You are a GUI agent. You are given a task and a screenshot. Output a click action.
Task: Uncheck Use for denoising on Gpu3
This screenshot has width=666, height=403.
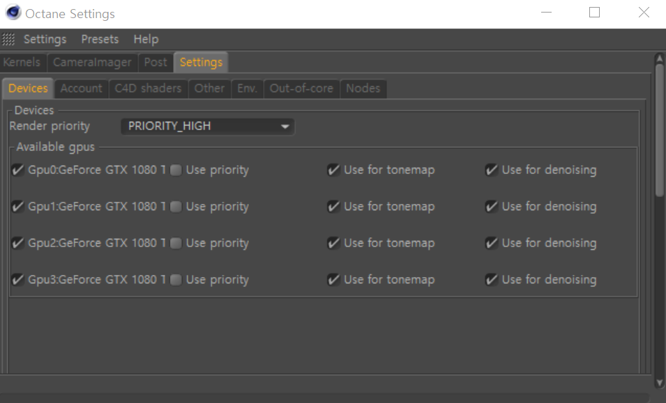click(x=492, y=280)
